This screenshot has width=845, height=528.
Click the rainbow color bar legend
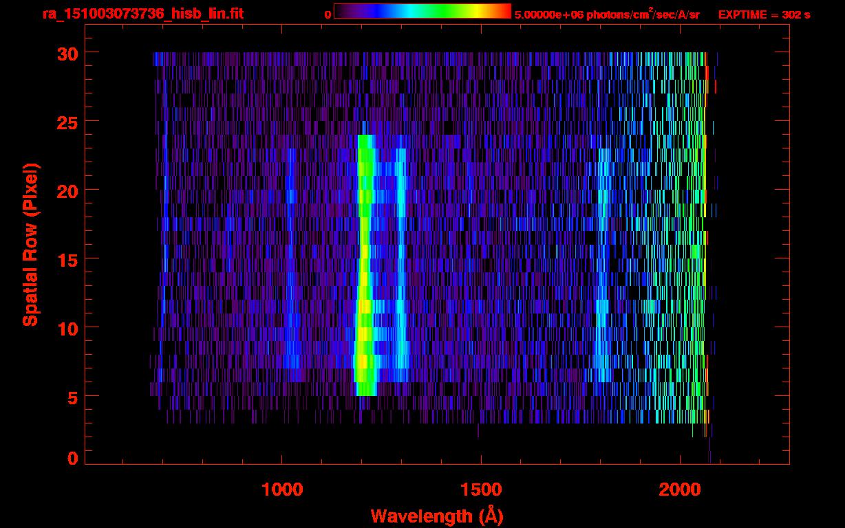(x=422, y=12)
